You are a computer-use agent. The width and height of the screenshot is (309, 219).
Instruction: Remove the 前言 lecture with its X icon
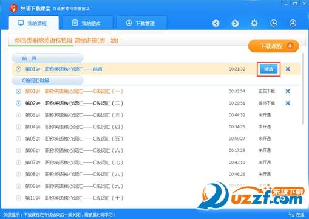click(288, 69)
